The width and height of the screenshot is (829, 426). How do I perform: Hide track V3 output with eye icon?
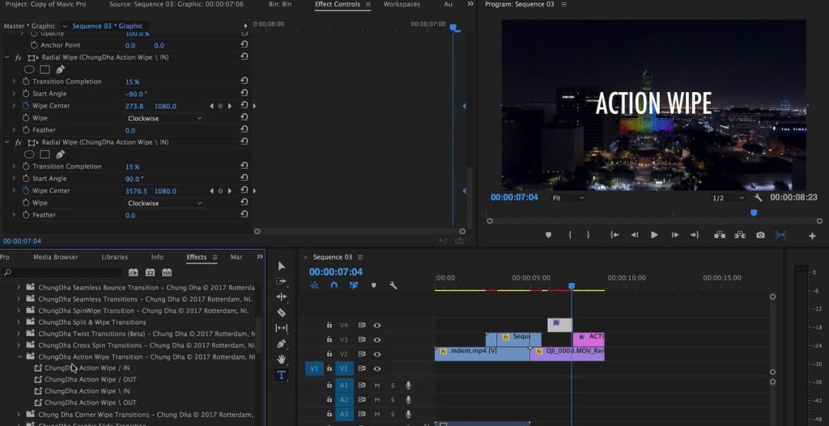[x=377, y=340]
